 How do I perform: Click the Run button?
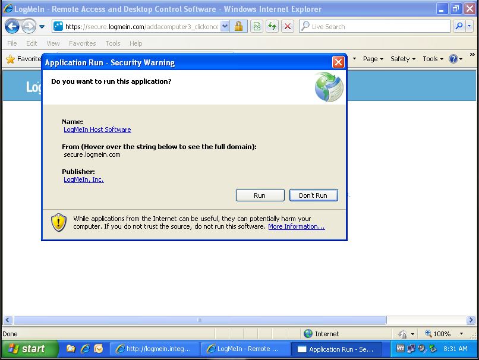click(x=260, y=195)
